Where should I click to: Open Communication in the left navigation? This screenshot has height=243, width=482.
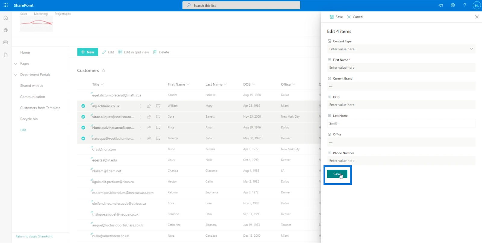[33, 97]
